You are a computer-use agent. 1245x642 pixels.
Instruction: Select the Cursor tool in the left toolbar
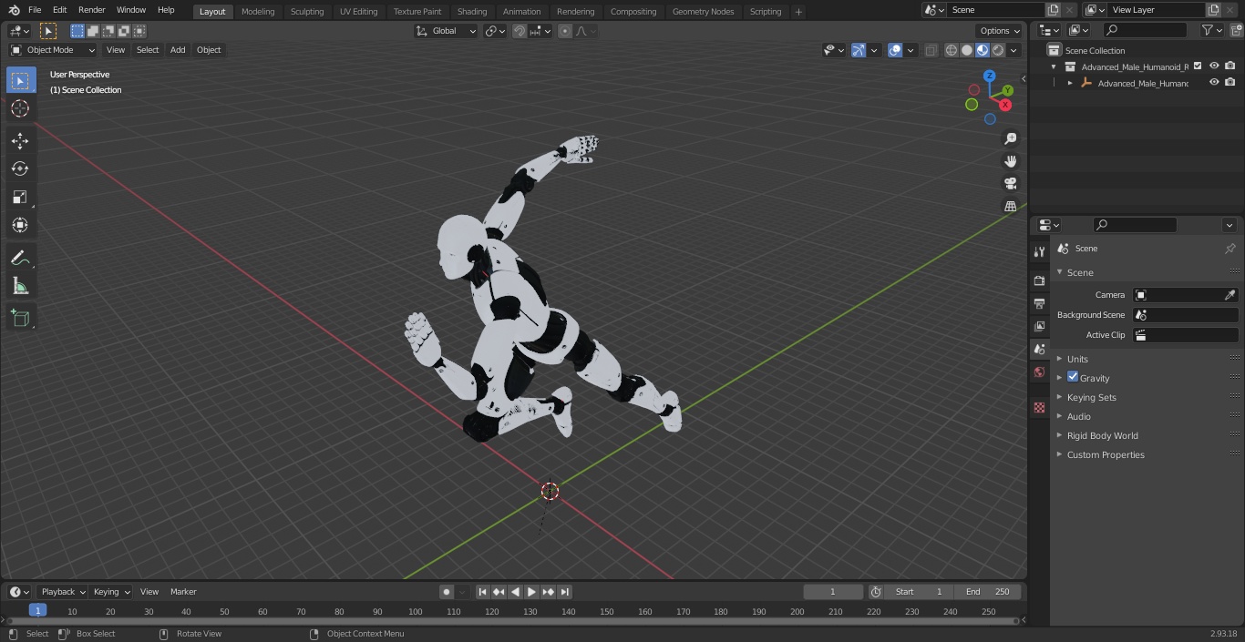[20, 108]
